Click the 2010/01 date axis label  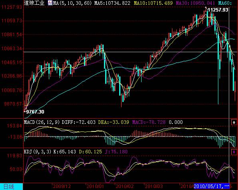click(95, 186)
